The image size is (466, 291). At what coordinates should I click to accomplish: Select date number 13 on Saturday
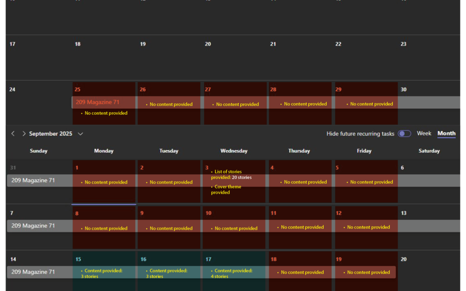coord(404,213)
